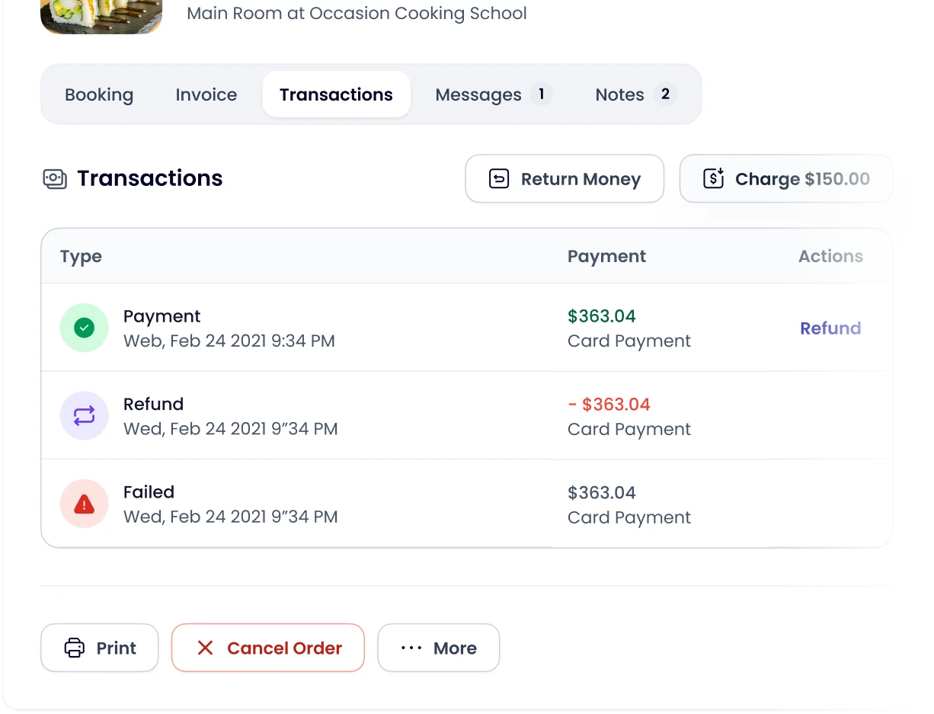Open the Booking tab
This screenshot has width=934, height=714.
[99, 94]
